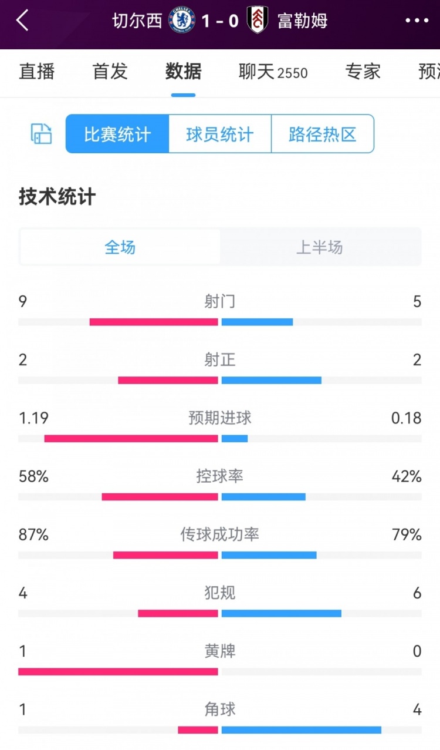Tap the share screenshot icon beside 比赛统计
This screenshot has height=750, width=440.
pyautogui.click(x=41, y=134)
